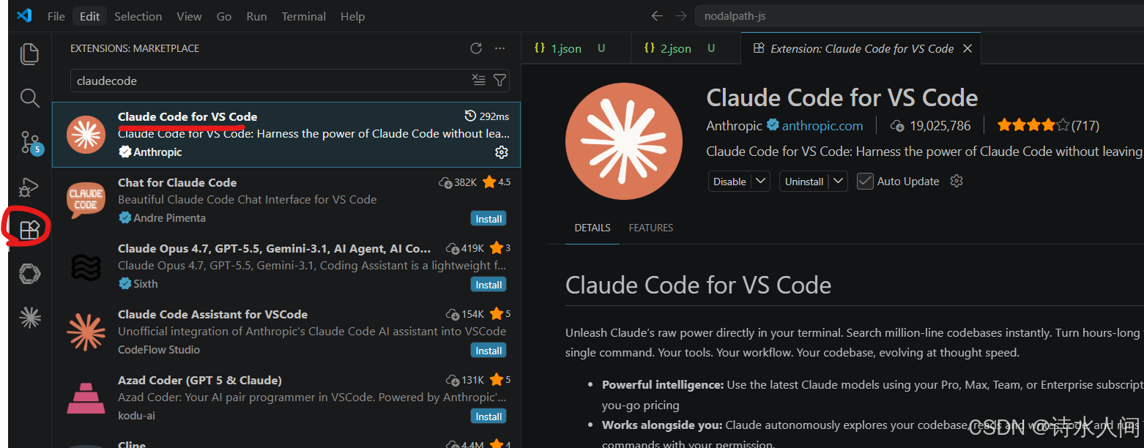
Task: Open the extension search filter funnel
Action: (499, 81)
